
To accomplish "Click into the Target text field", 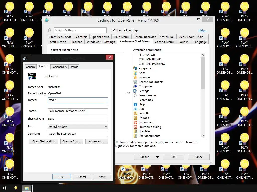I will point(78,100).
